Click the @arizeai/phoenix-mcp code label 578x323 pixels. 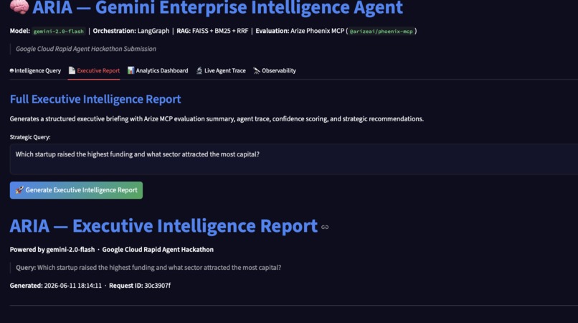click(382, 32)
